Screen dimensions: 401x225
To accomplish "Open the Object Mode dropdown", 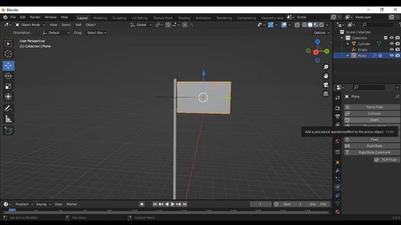I will [30, 25].
